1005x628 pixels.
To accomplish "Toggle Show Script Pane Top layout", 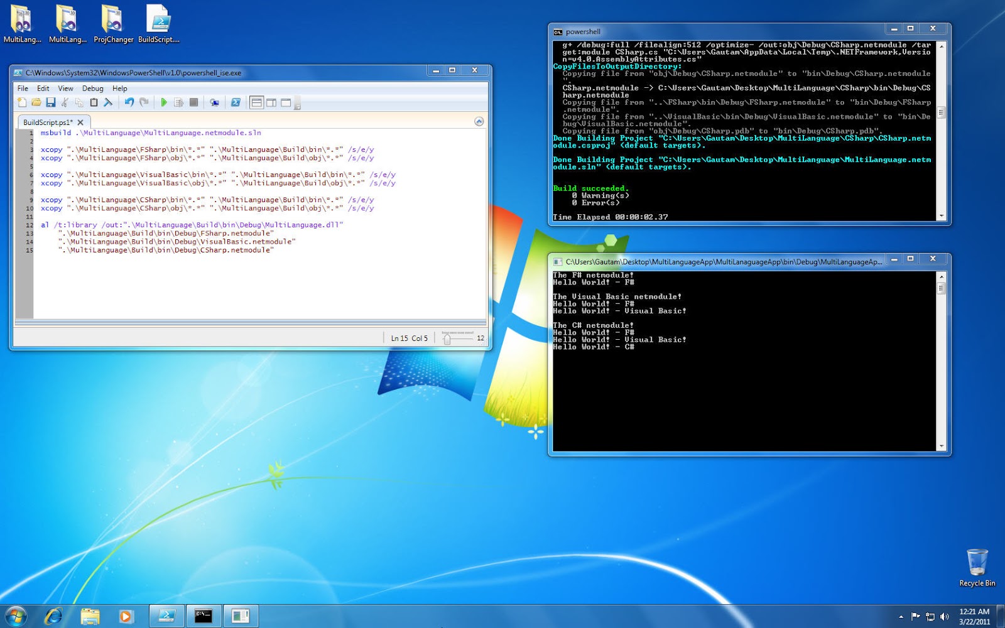I will 256,102.
